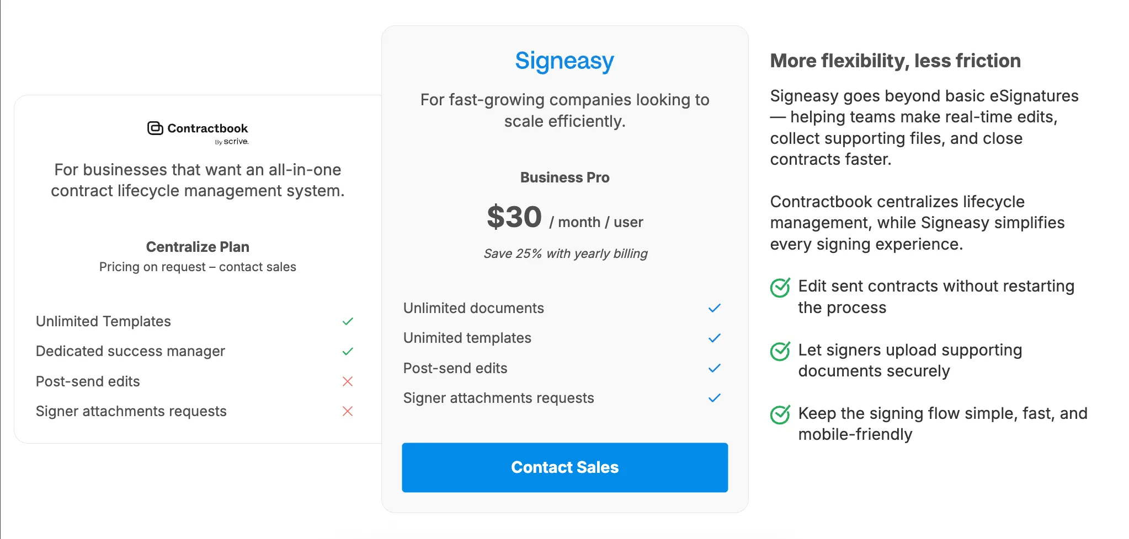
Task: Click the Contact Sales button
Action: tap(564, 467)
